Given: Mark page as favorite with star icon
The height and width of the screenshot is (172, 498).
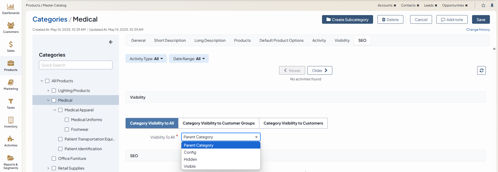Looking at the screenshot, I should pyautogui.click(x=483, y=5).
